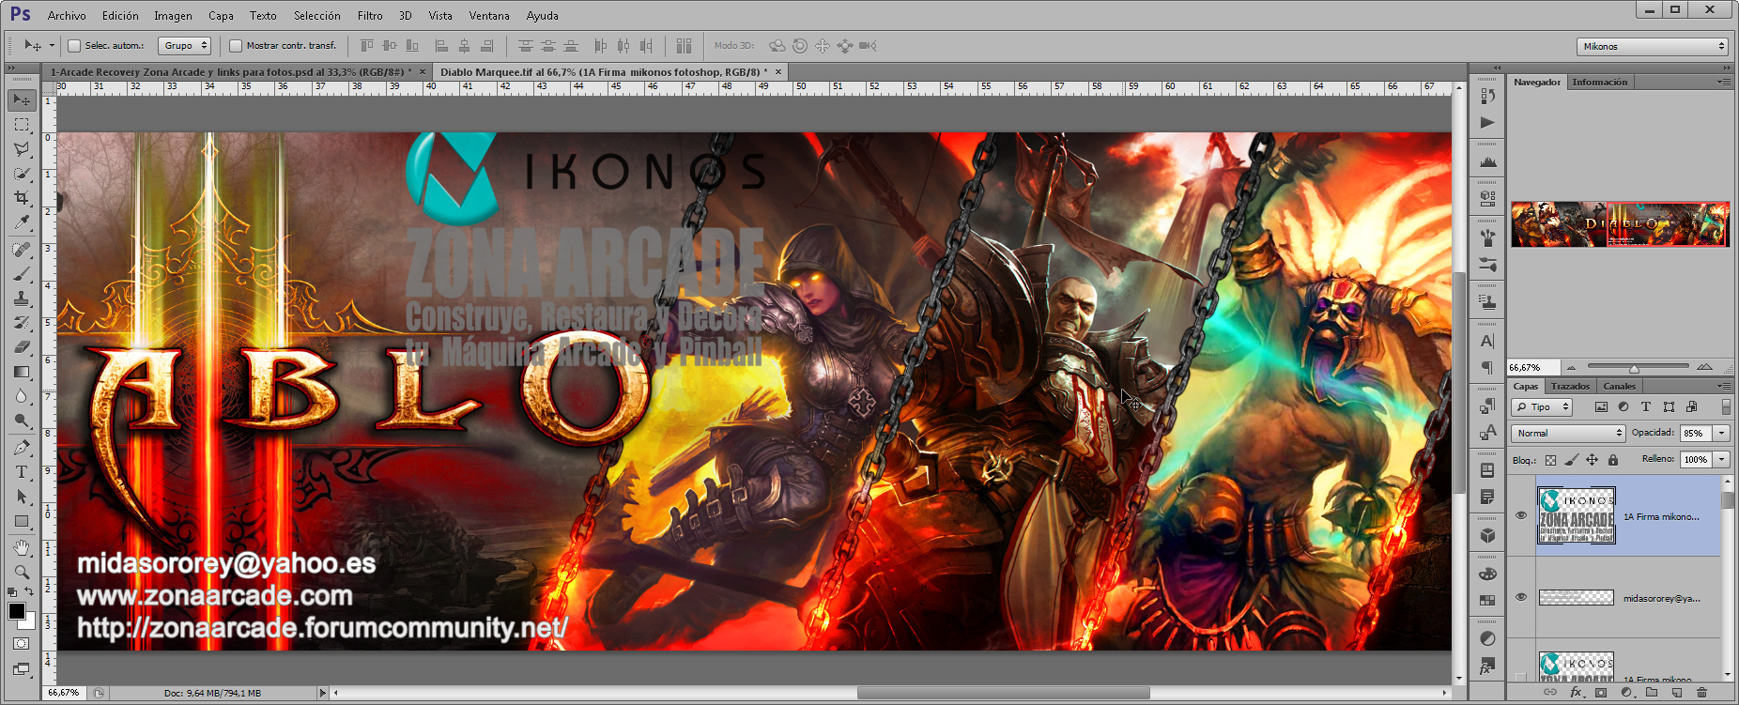Click the lock all layer icon

[1613, 460]
